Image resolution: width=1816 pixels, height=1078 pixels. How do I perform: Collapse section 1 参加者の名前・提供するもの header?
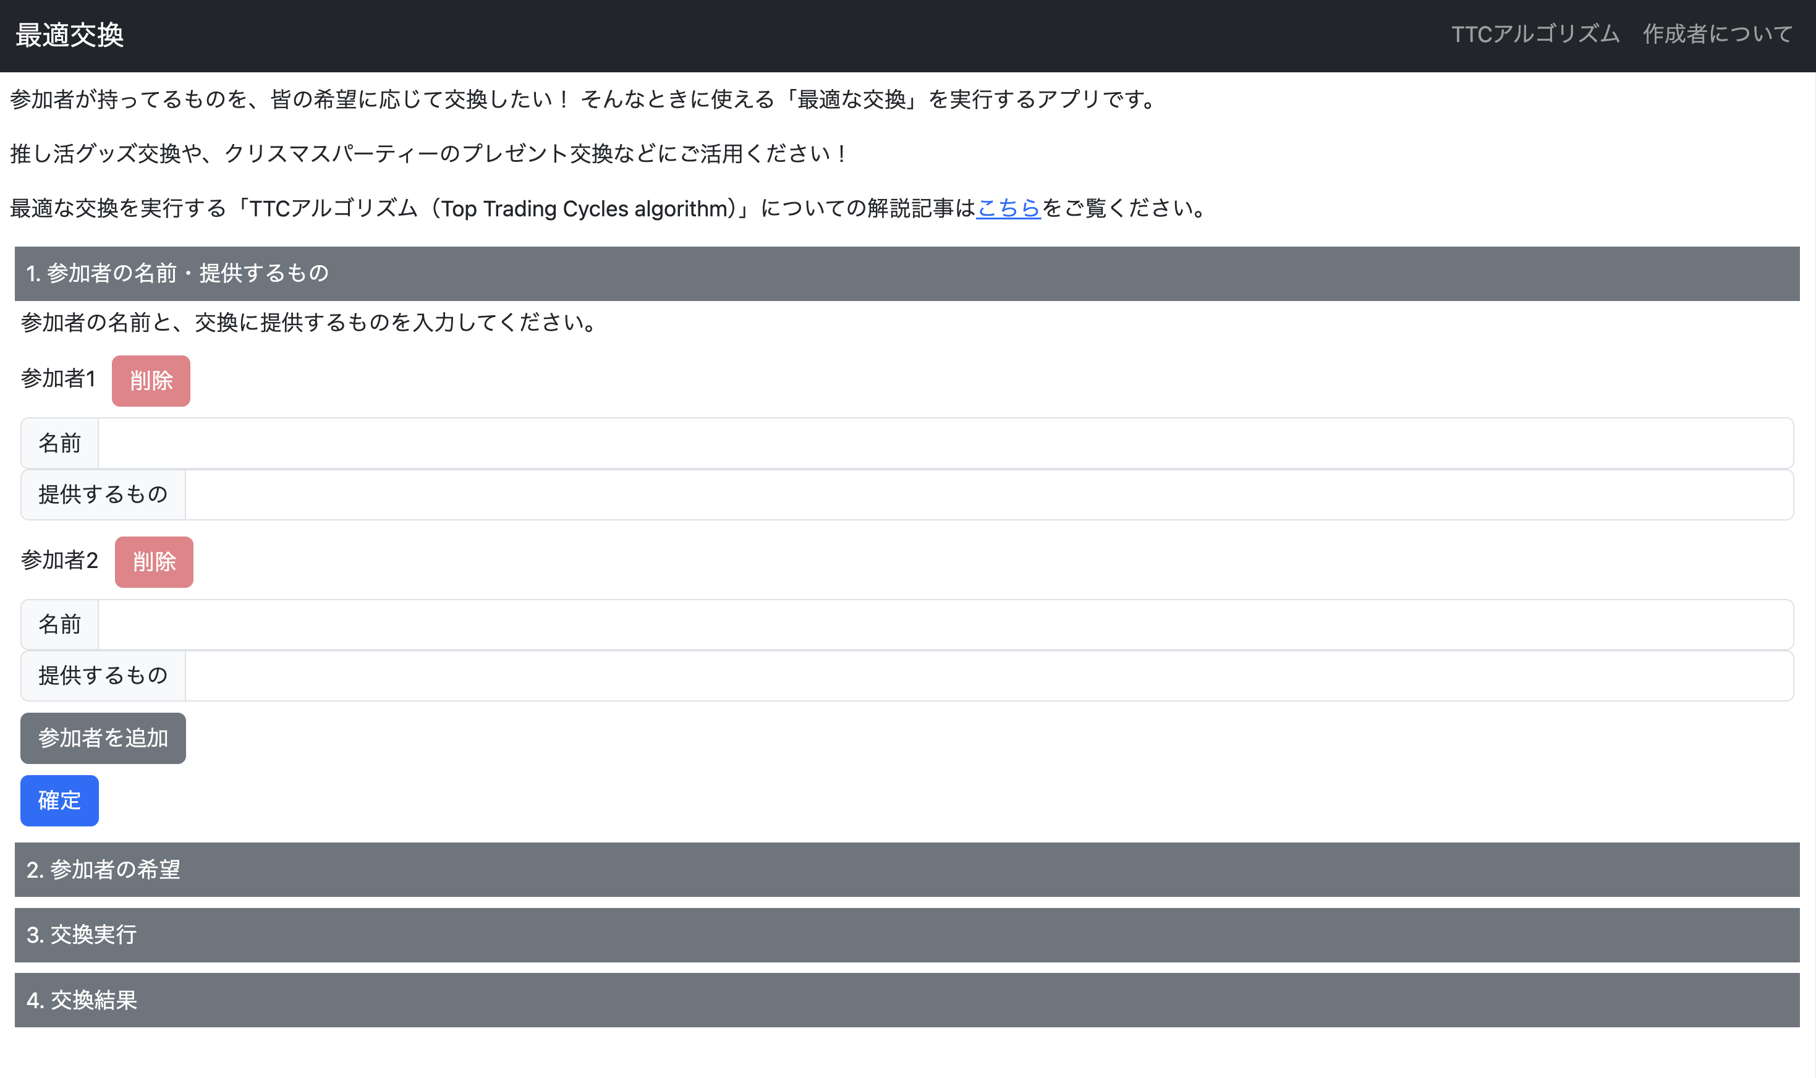(x=907, y=274)
